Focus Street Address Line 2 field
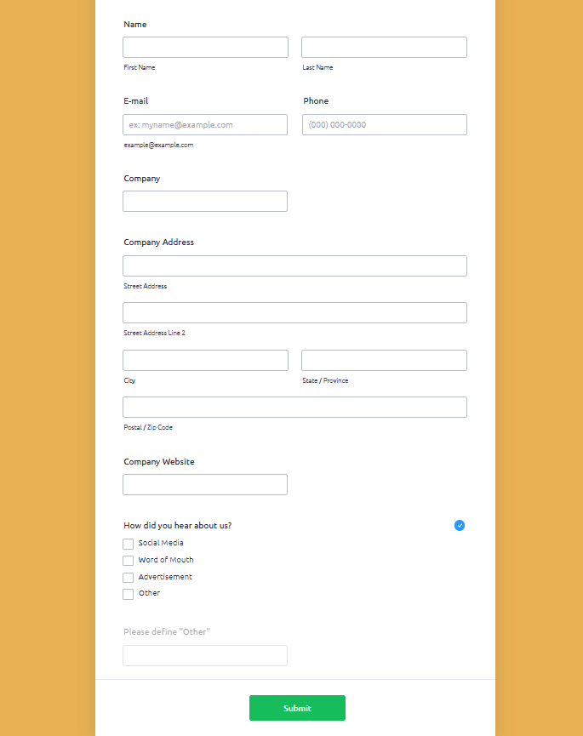This screenshot has height=736, width=583. tap(294, 312)
